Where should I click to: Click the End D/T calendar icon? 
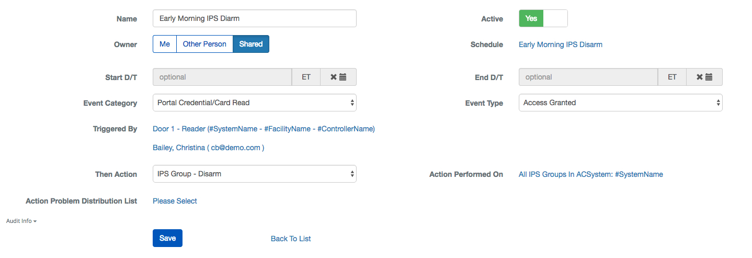coord(709,77)
